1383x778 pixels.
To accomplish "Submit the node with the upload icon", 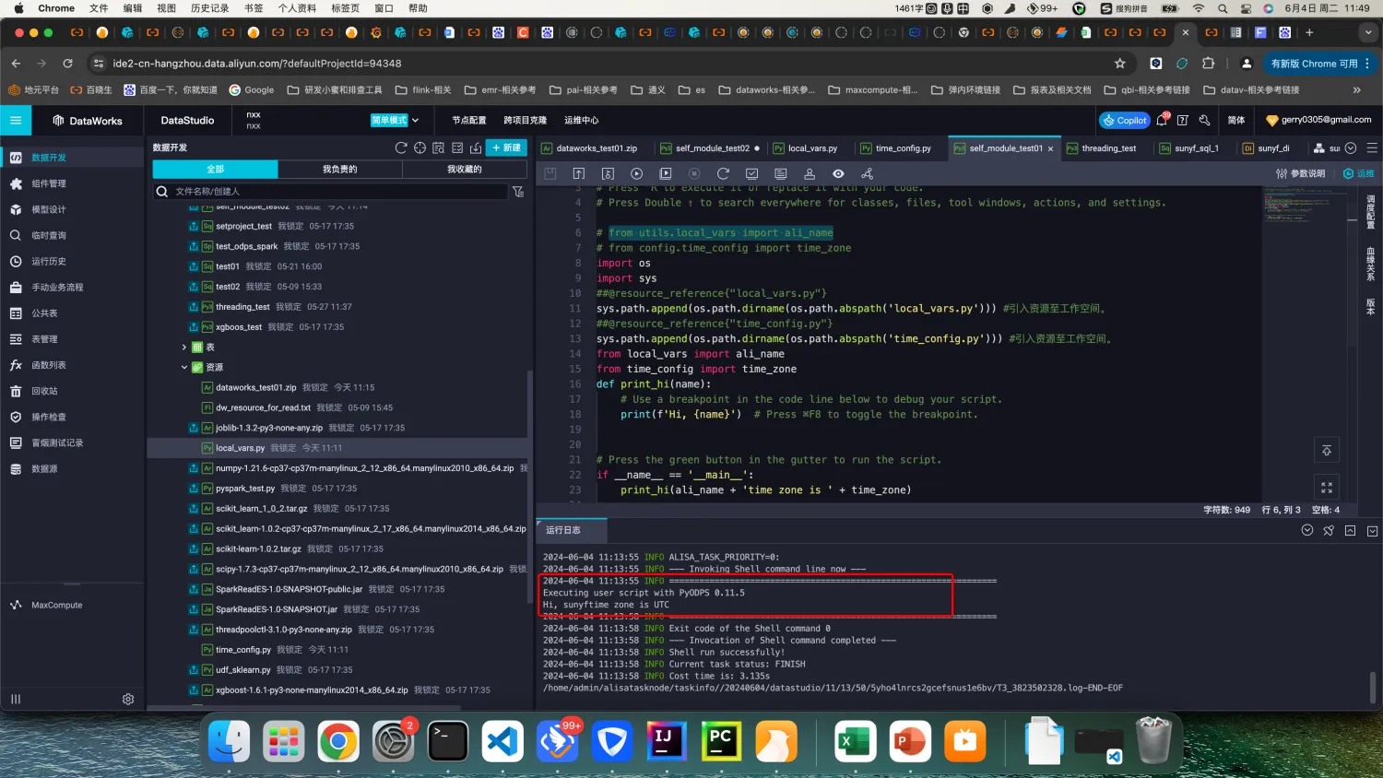I will pyautogui.click(x=578, y=173).
